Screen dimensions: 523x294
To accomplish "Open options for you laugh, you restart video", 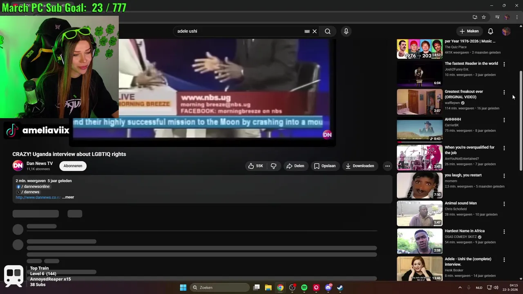I will click(x=504, y=176).
